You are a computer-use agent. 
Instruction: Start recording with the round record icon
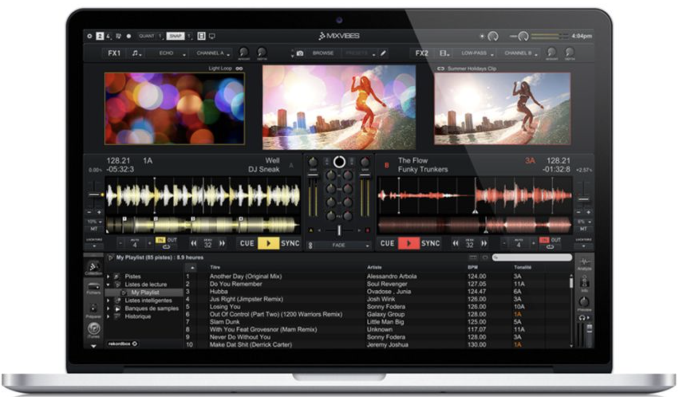pos(128,36)
